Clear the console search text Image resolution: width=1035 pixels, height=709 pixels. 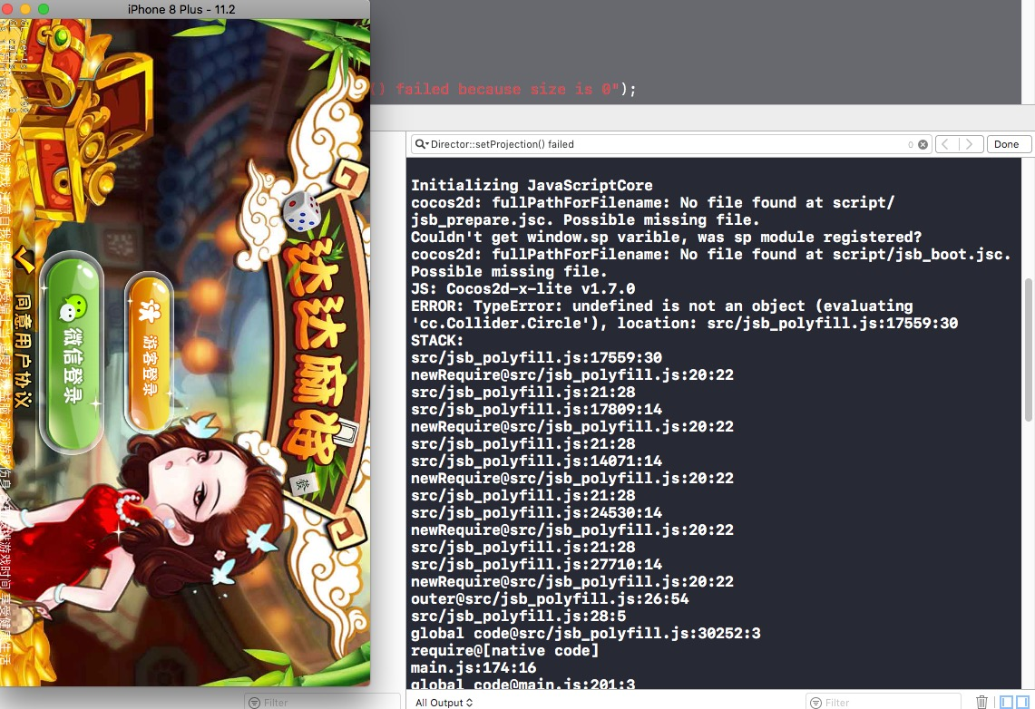point(923,144)
